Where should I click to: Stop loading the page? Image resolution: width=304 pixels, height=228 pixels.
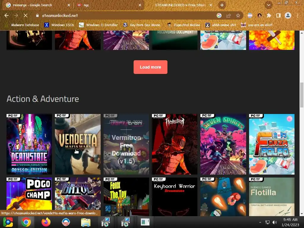[26, 15]
